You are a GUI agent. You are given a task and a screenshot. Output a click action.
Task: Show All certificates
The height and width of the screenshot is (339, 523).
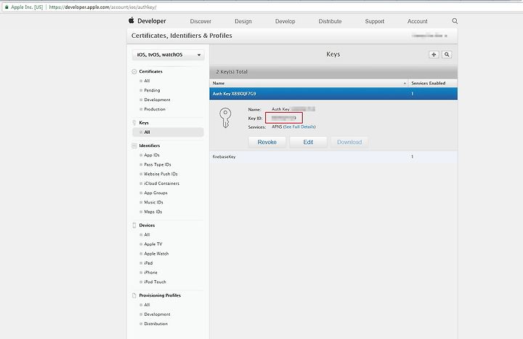[147, 81]
